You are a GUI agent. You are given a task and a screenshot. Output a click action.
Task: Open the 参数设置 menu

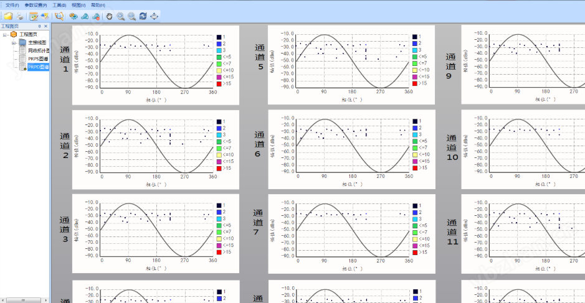36,4
